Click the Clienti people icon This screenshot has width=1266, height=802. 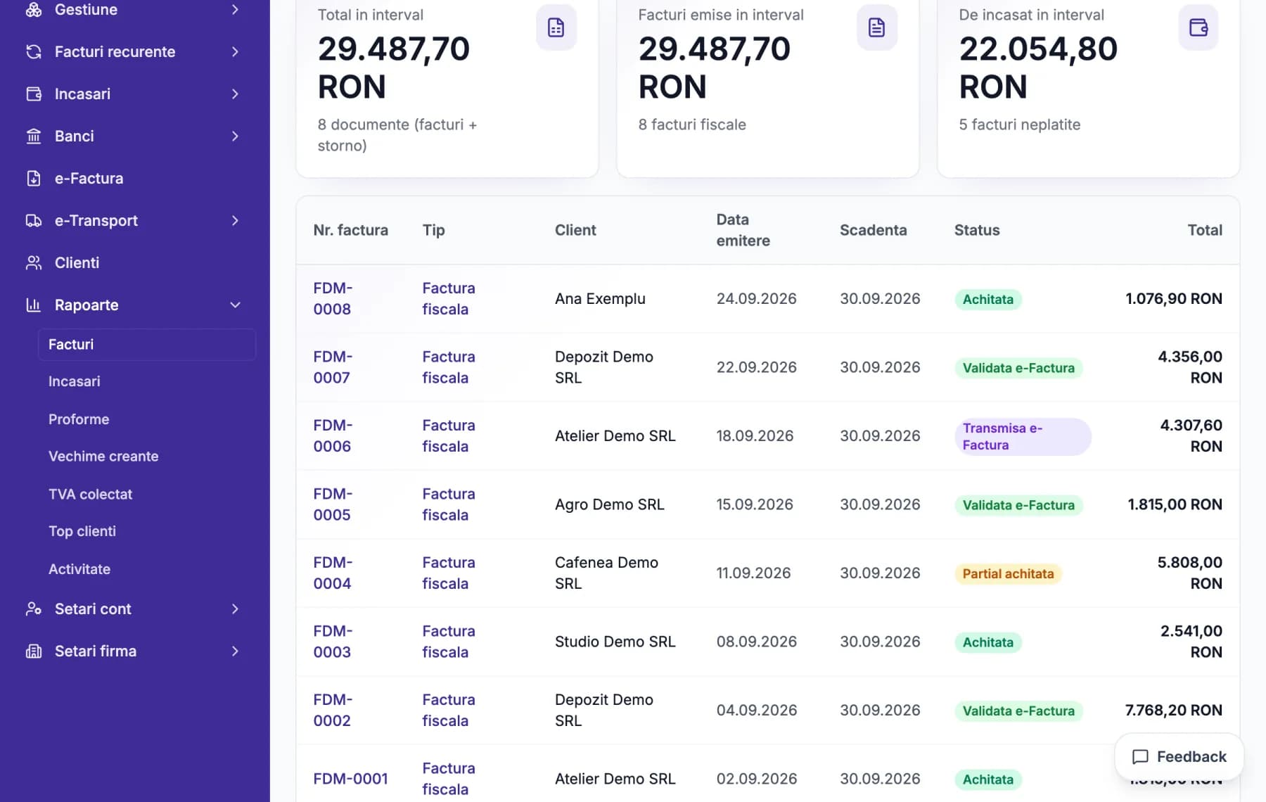33,262
